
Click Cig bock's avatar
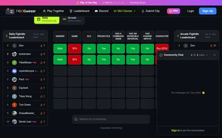pyautogui.click(x=14, y=88)
